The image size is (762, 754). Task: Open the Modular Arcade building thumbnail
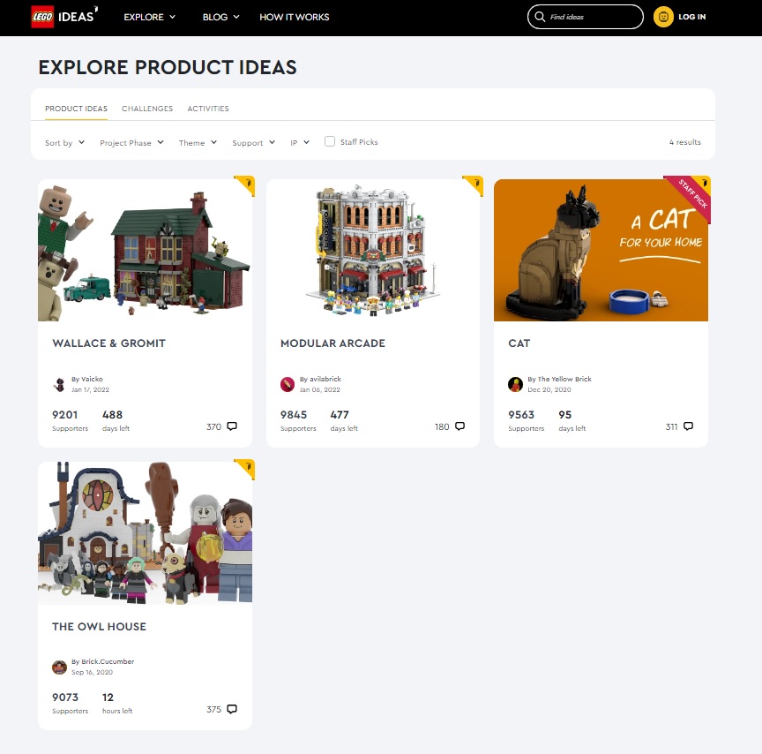tap(373, 250)
